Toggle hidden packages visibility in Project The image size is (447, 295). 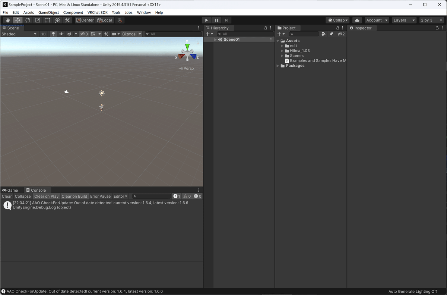pos(341,34)
